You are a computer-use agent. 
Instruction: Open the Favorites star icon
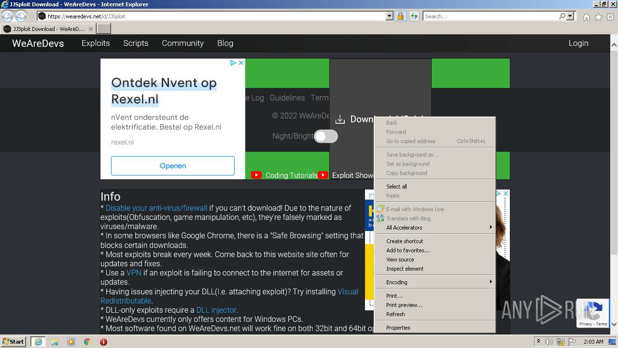[x=598, y=17]
